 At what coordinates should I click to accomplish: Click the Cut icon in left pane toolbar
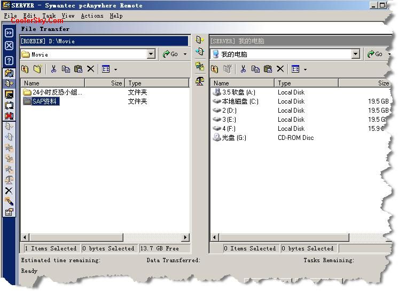pos(53,69)
